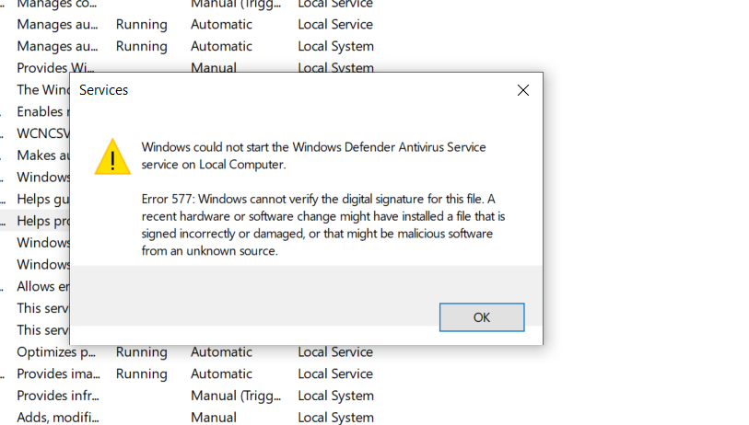Select the 'Helps pr...' highlighted service row

[x=35, y=221]
